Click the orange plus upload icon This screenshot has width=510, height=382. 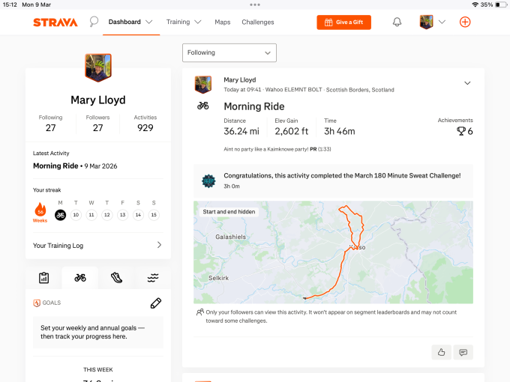point(465,22)
